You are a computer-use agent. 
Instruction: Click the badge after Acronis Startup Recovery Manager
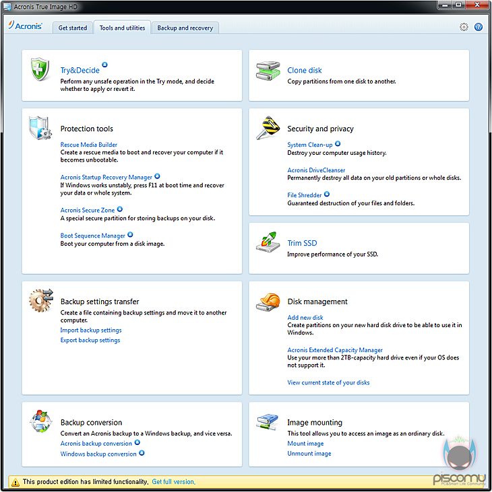pyautogui.click(x=158, y=176)
